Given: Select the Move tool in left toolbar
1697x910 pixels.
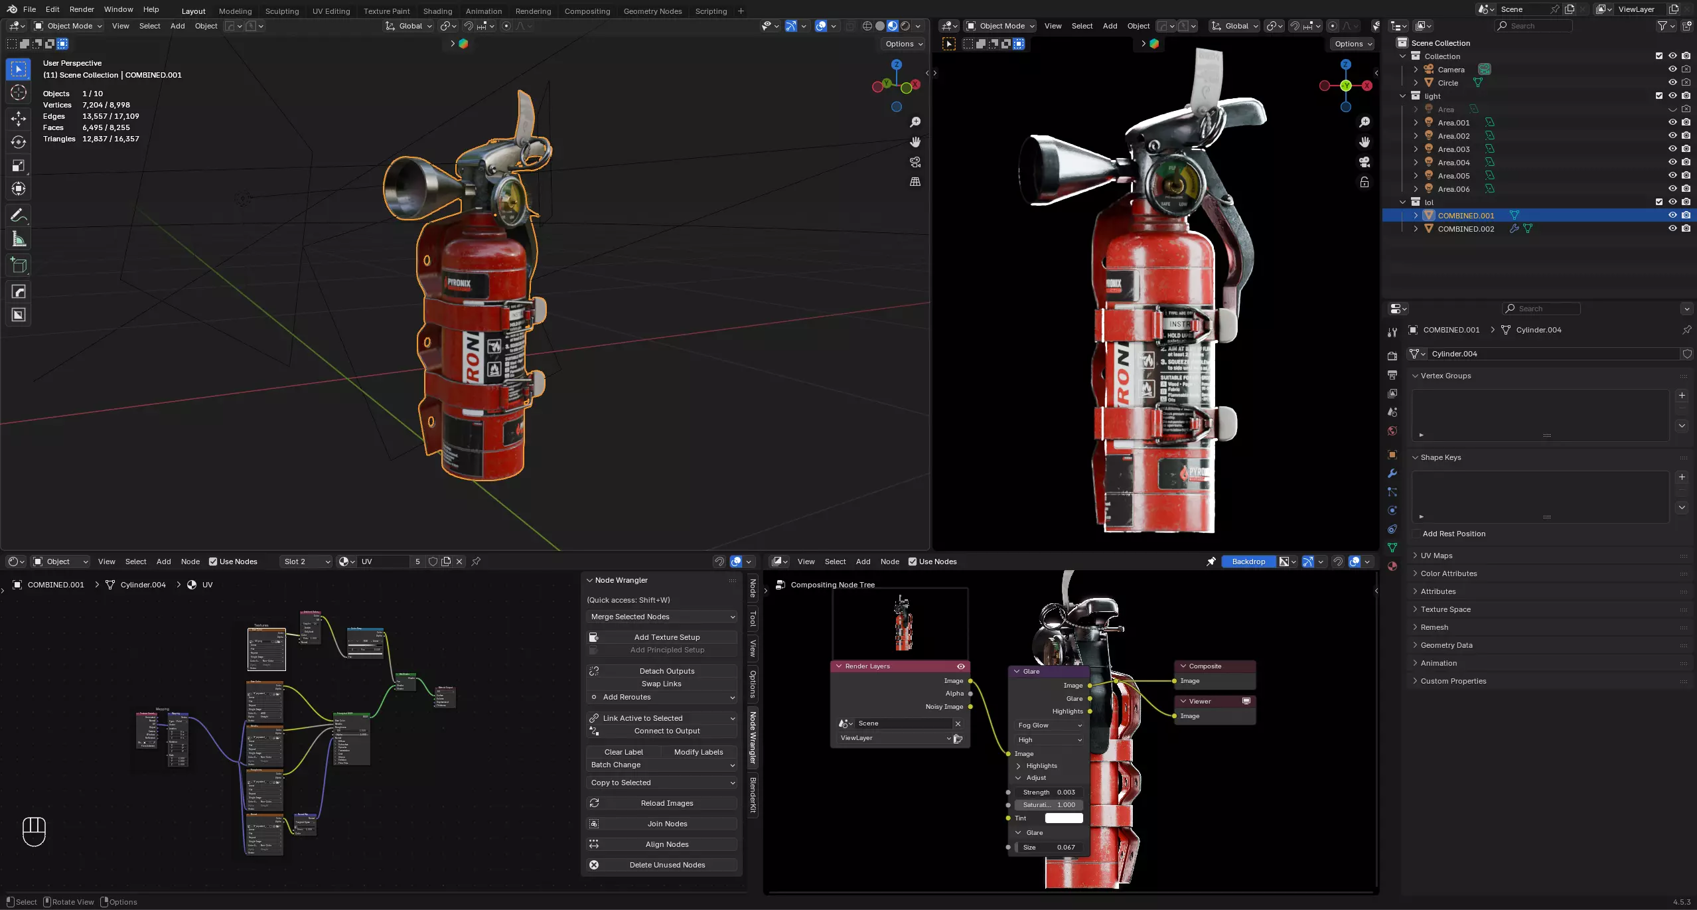Looking at the screenshot, I should coord(19,119).
